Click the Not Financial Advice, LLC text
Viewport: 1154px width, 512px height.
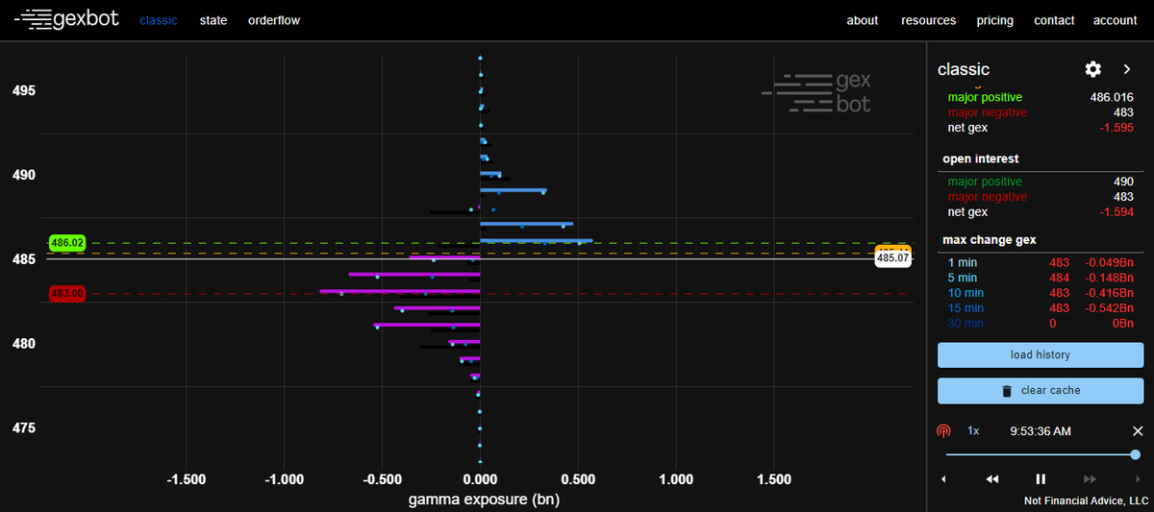point(1087,500)
